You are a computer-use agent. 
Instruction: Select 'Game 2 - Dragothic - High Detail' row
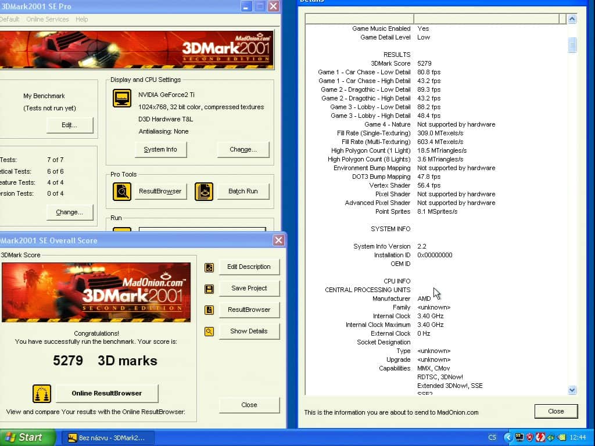[435, 98]
